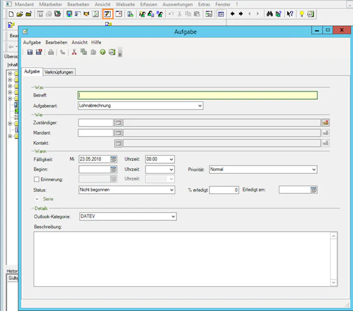Open the Ansicht menu in the Aufgabe window
The width and height of the screenshot is (353, 311).
(80, 42)
